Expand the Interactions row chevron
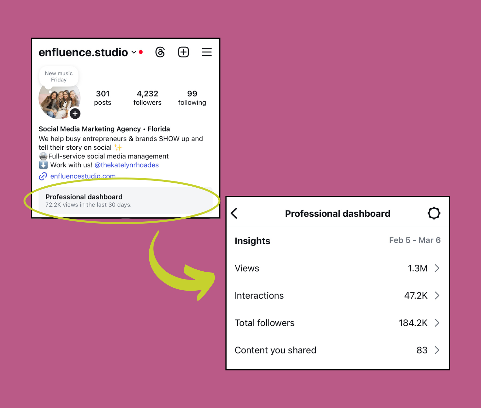Screen dimensions: 481x408 pos(437,296)
